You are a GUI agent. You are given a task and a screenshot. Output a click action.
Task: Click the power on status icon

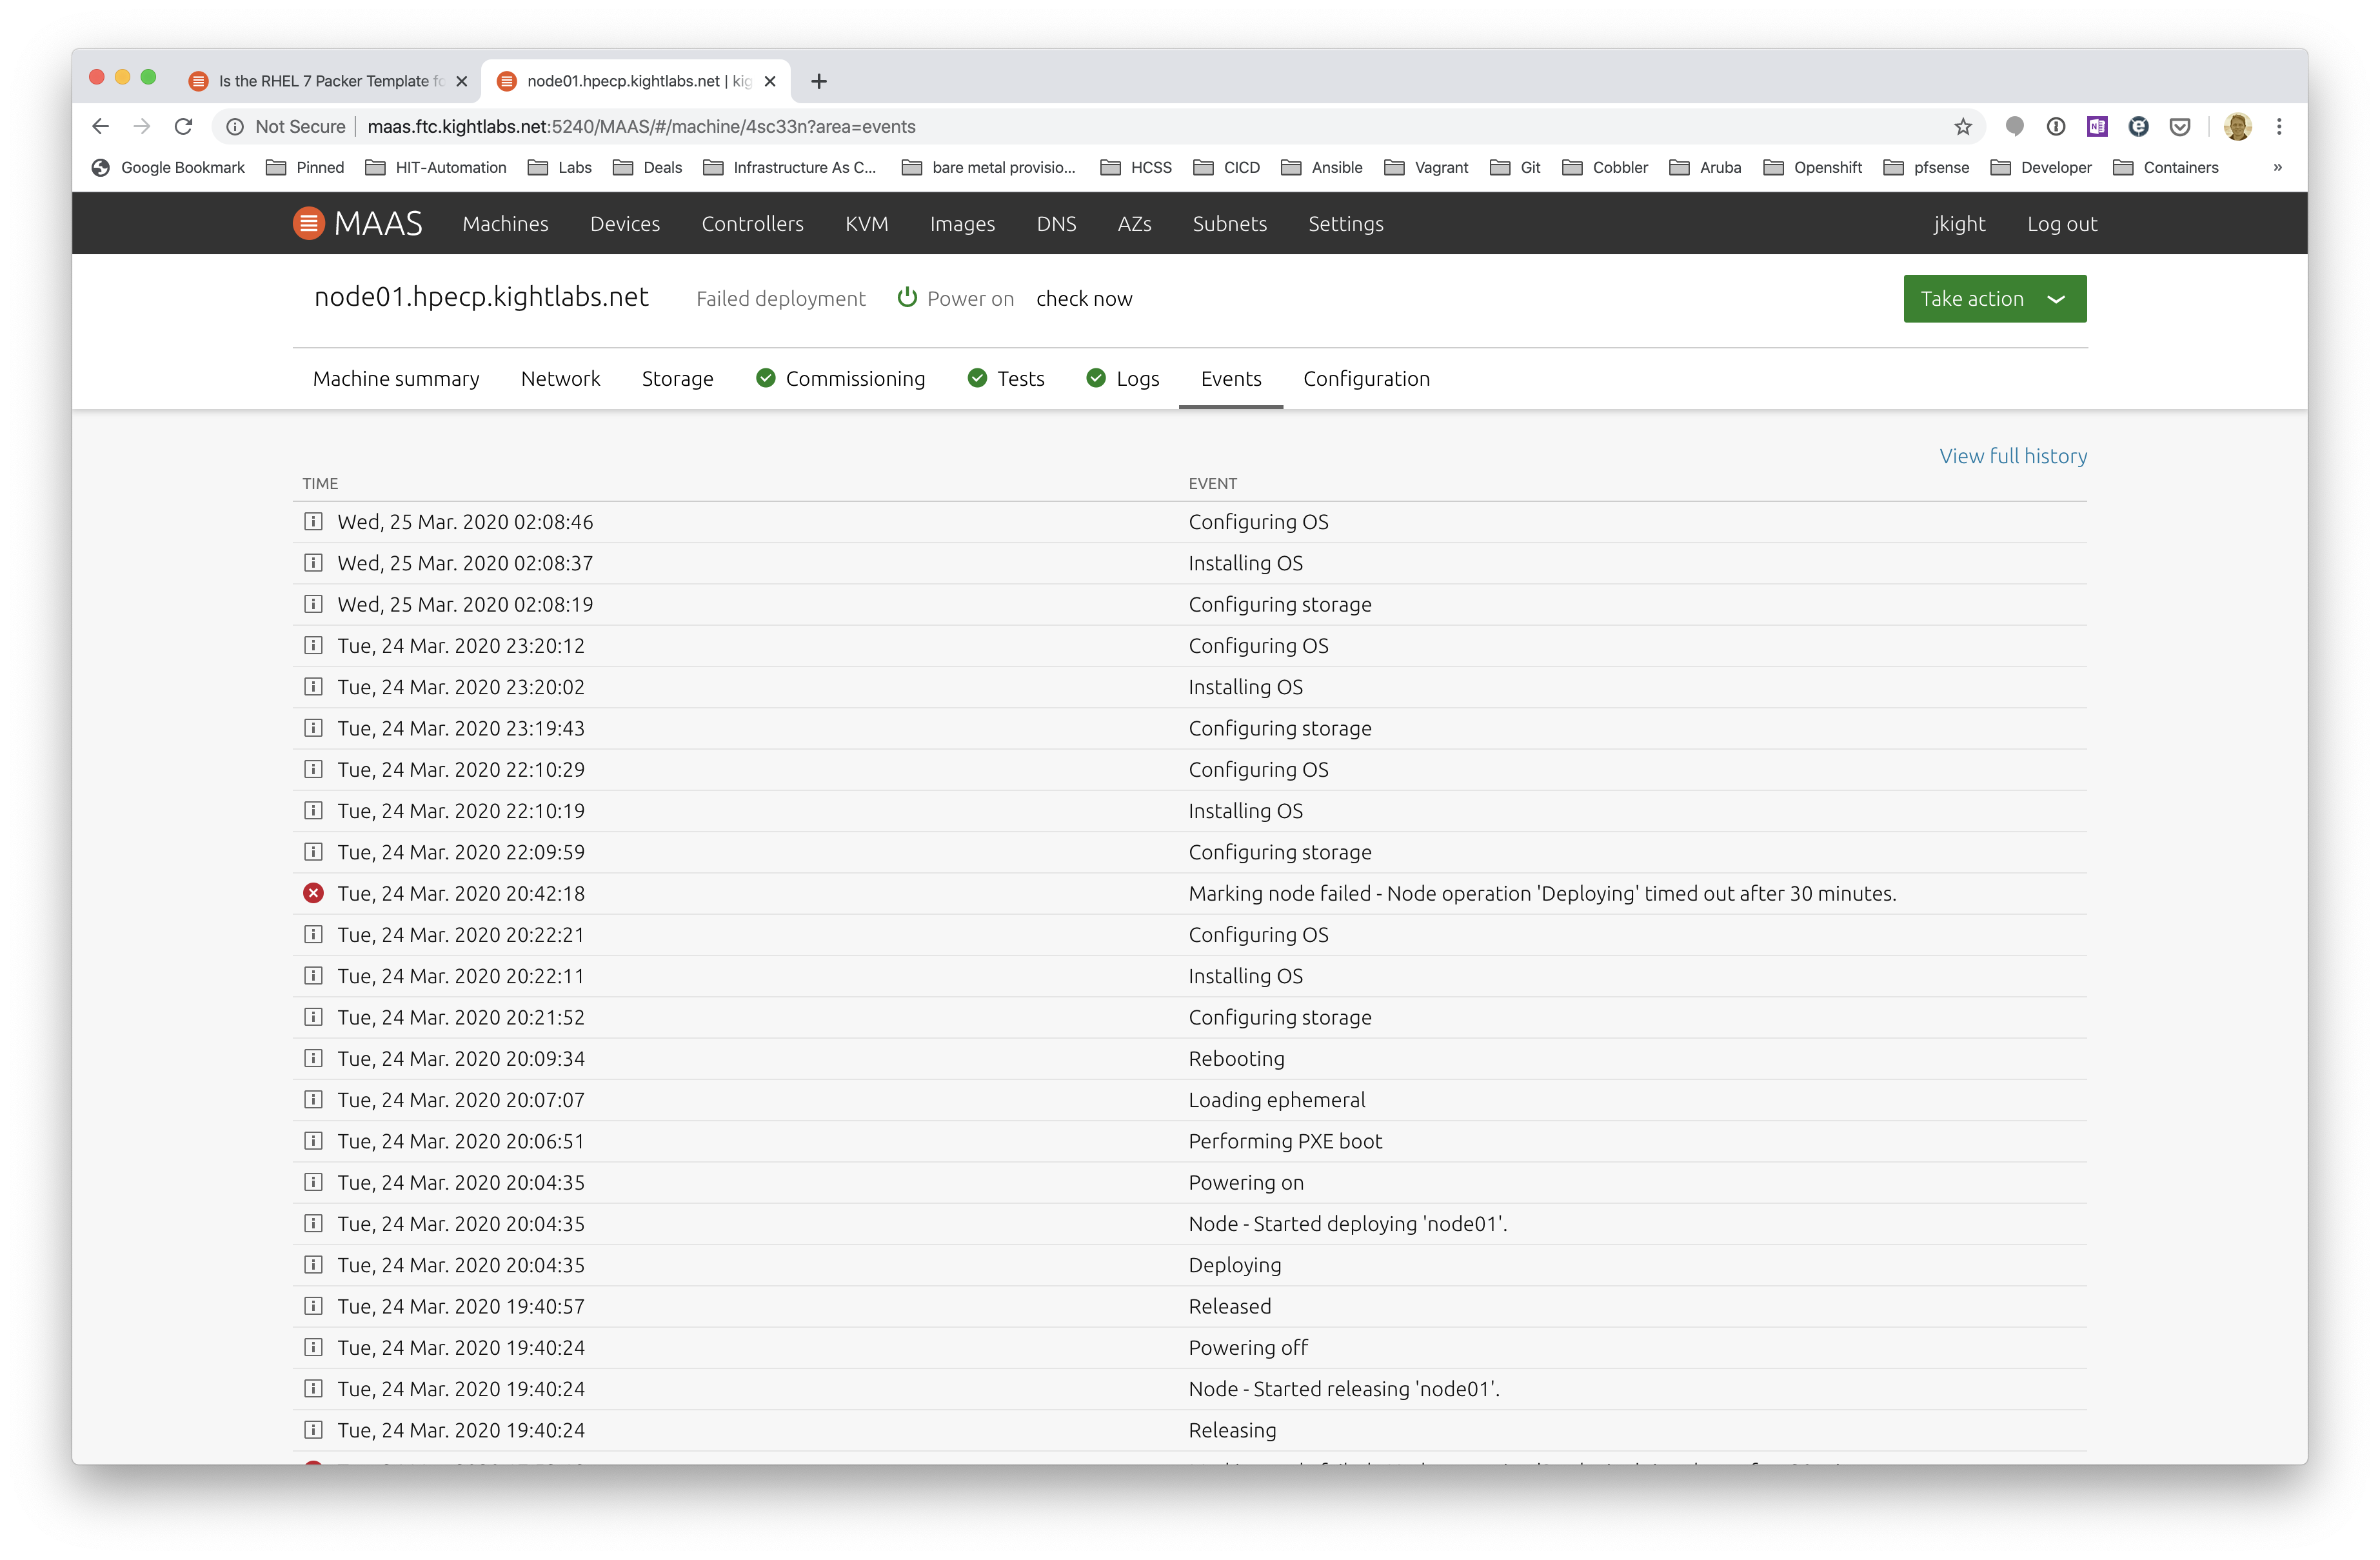coord(907,298)
